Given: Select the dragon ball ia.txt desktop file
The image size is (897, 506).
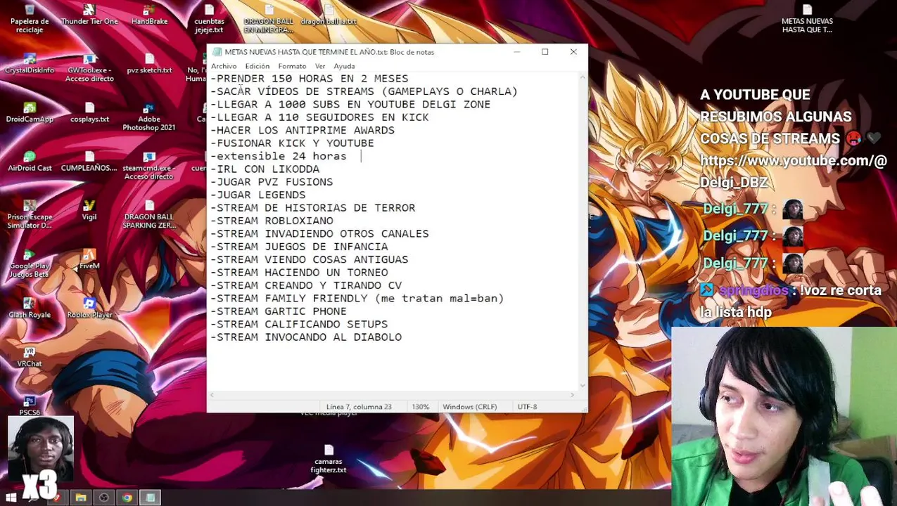Looking at the screenshot, I should pos(329,15).
